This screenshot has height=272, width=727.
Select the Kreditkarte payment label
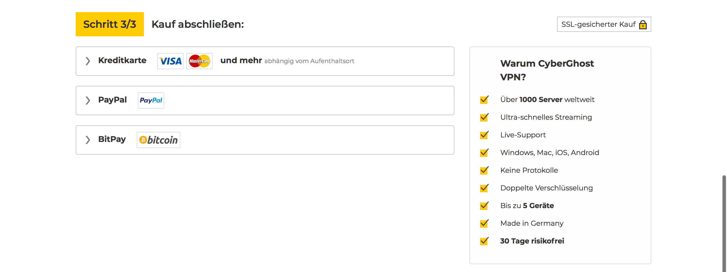[x=122, y=60]
